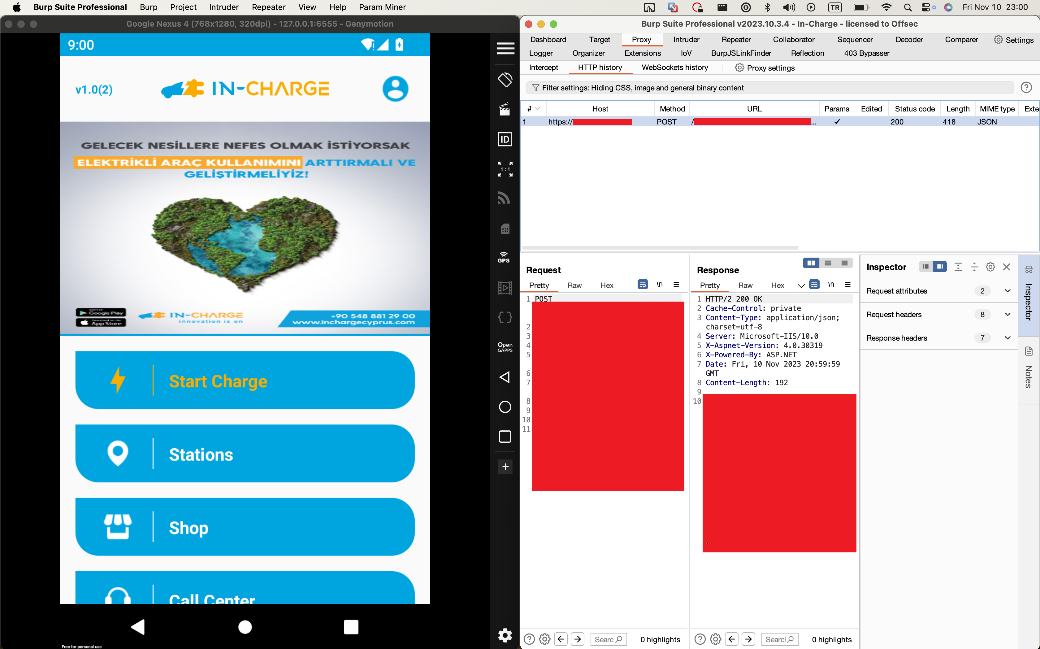
Task: Click the Genymotion pixel perfect 1:1 icon
Action: point(505,169)
